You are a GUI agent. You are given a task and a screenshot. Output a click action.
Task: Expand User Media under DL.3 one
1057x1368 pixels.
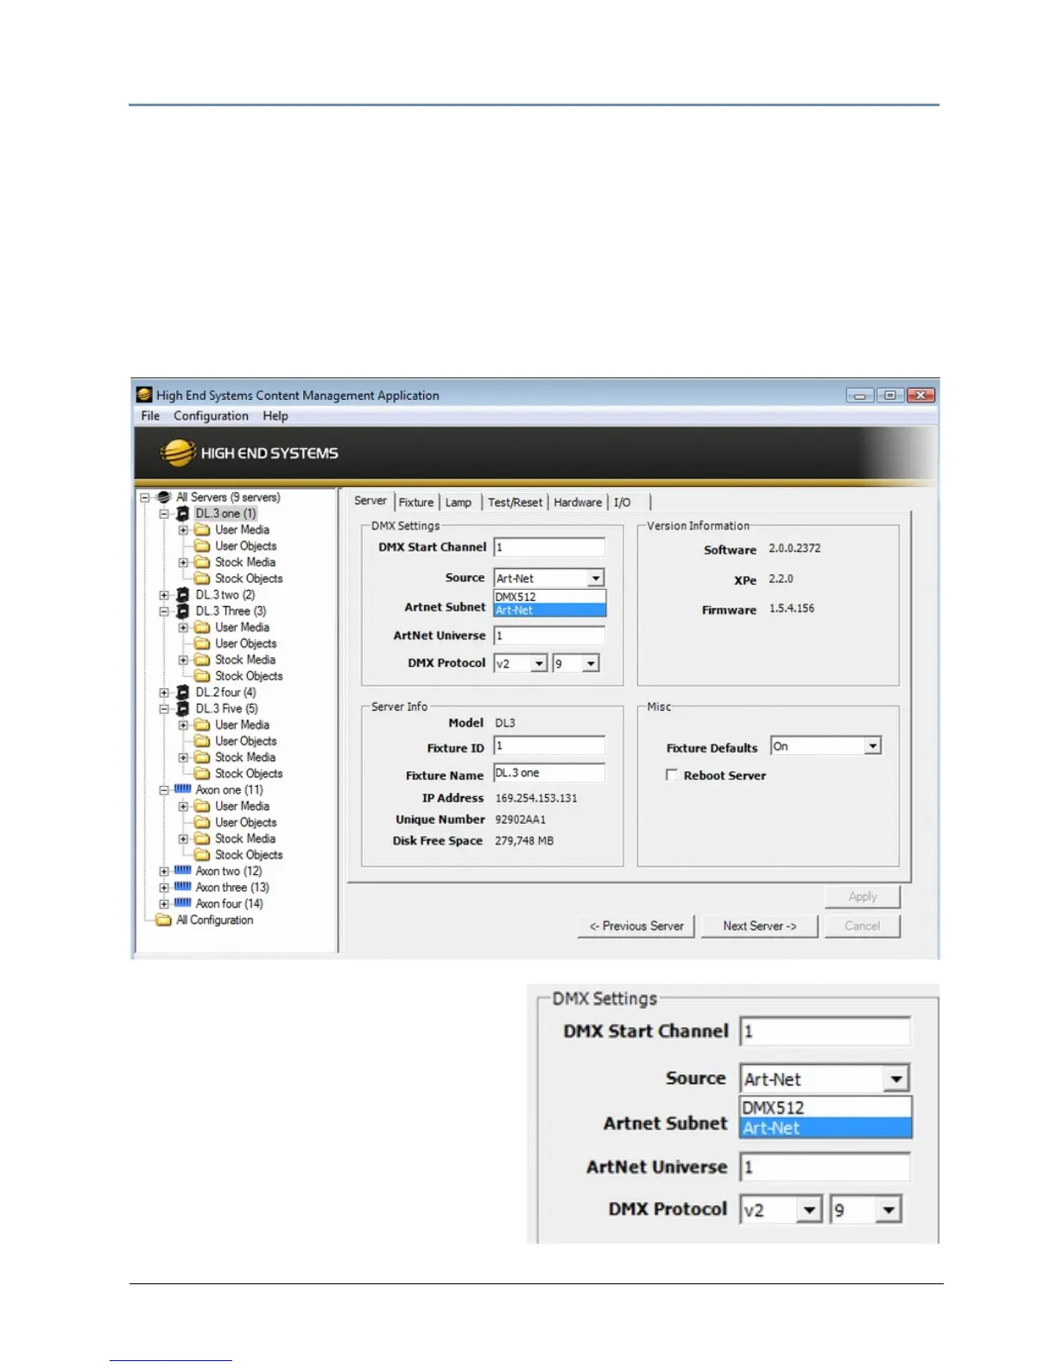[x=183, y=530]
